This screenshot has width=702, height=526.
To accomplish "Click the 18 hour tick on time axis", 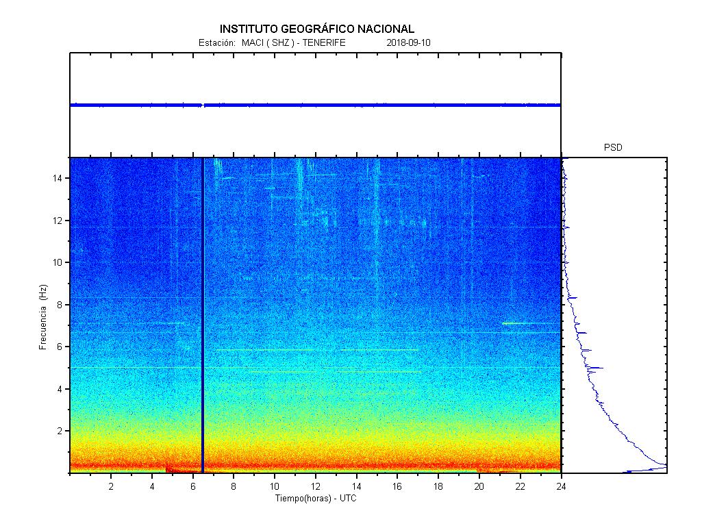I will [x=438, y=486].
